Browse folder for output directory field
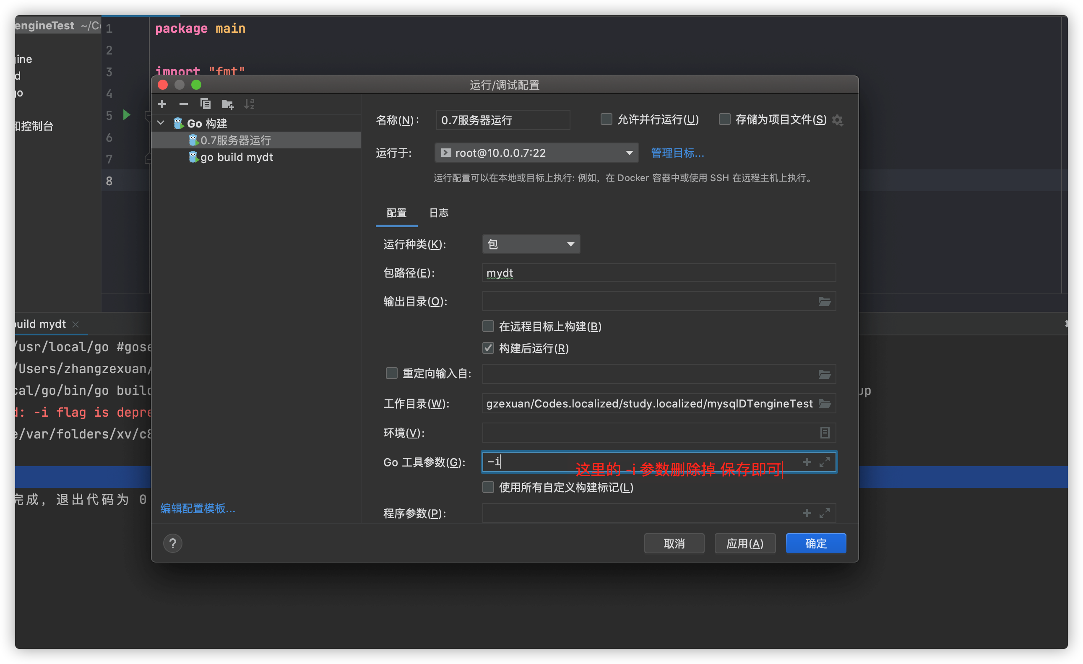This screenshot has height=664, width=1083. pyautogui.click(x=824, y=302)
